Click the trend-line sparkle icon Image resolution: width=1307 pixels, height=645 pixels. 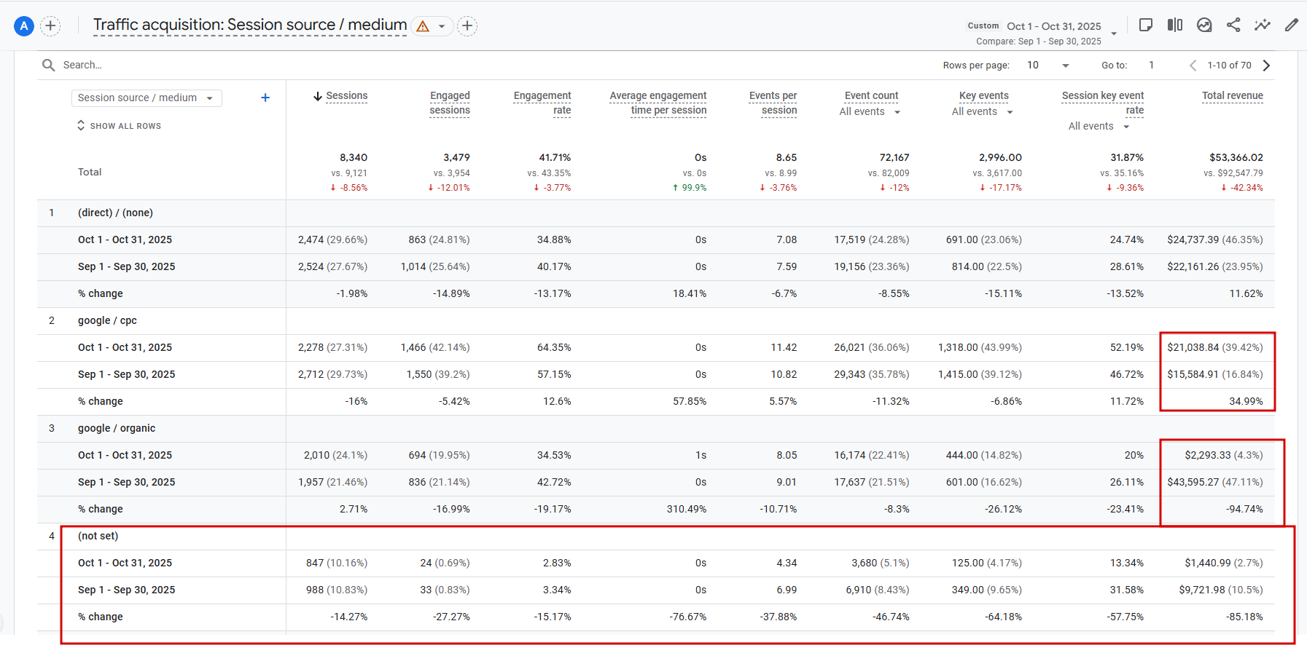(1263, 25)
